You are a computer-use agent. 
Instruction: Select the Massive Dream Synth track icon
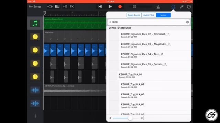tap(35, 23)
